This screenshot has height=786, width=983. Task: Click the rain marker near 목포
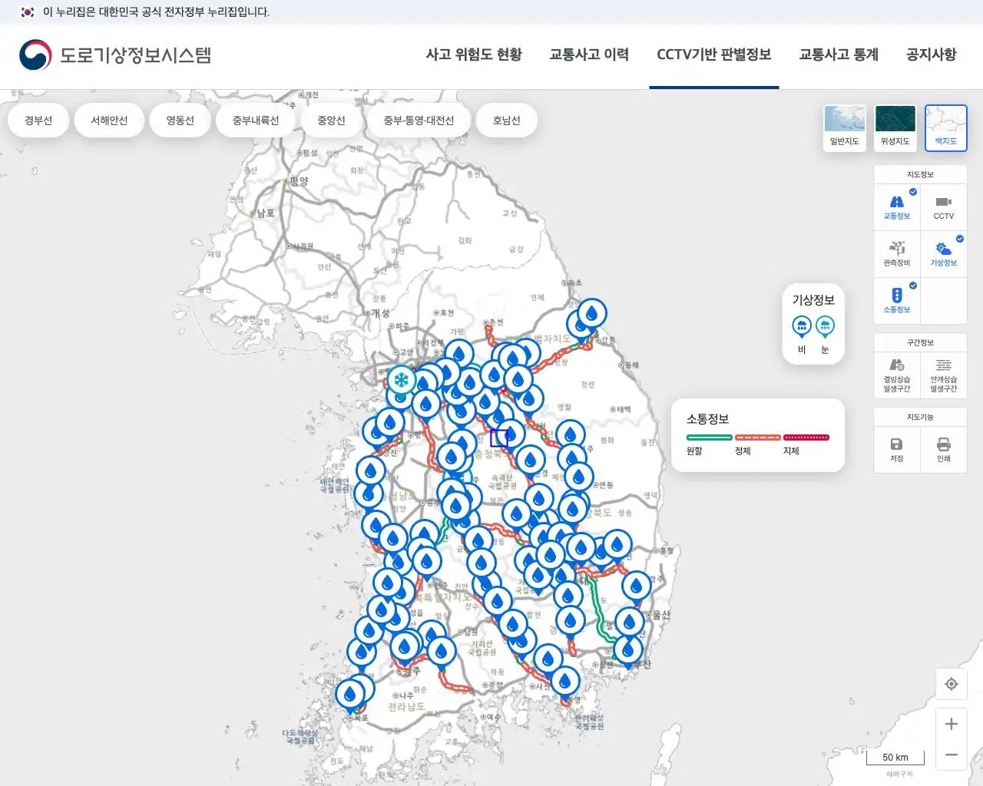tap(350, 695)
